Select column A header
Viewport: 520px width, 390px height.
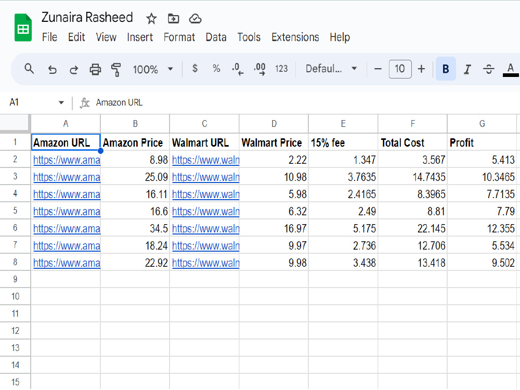66,124
